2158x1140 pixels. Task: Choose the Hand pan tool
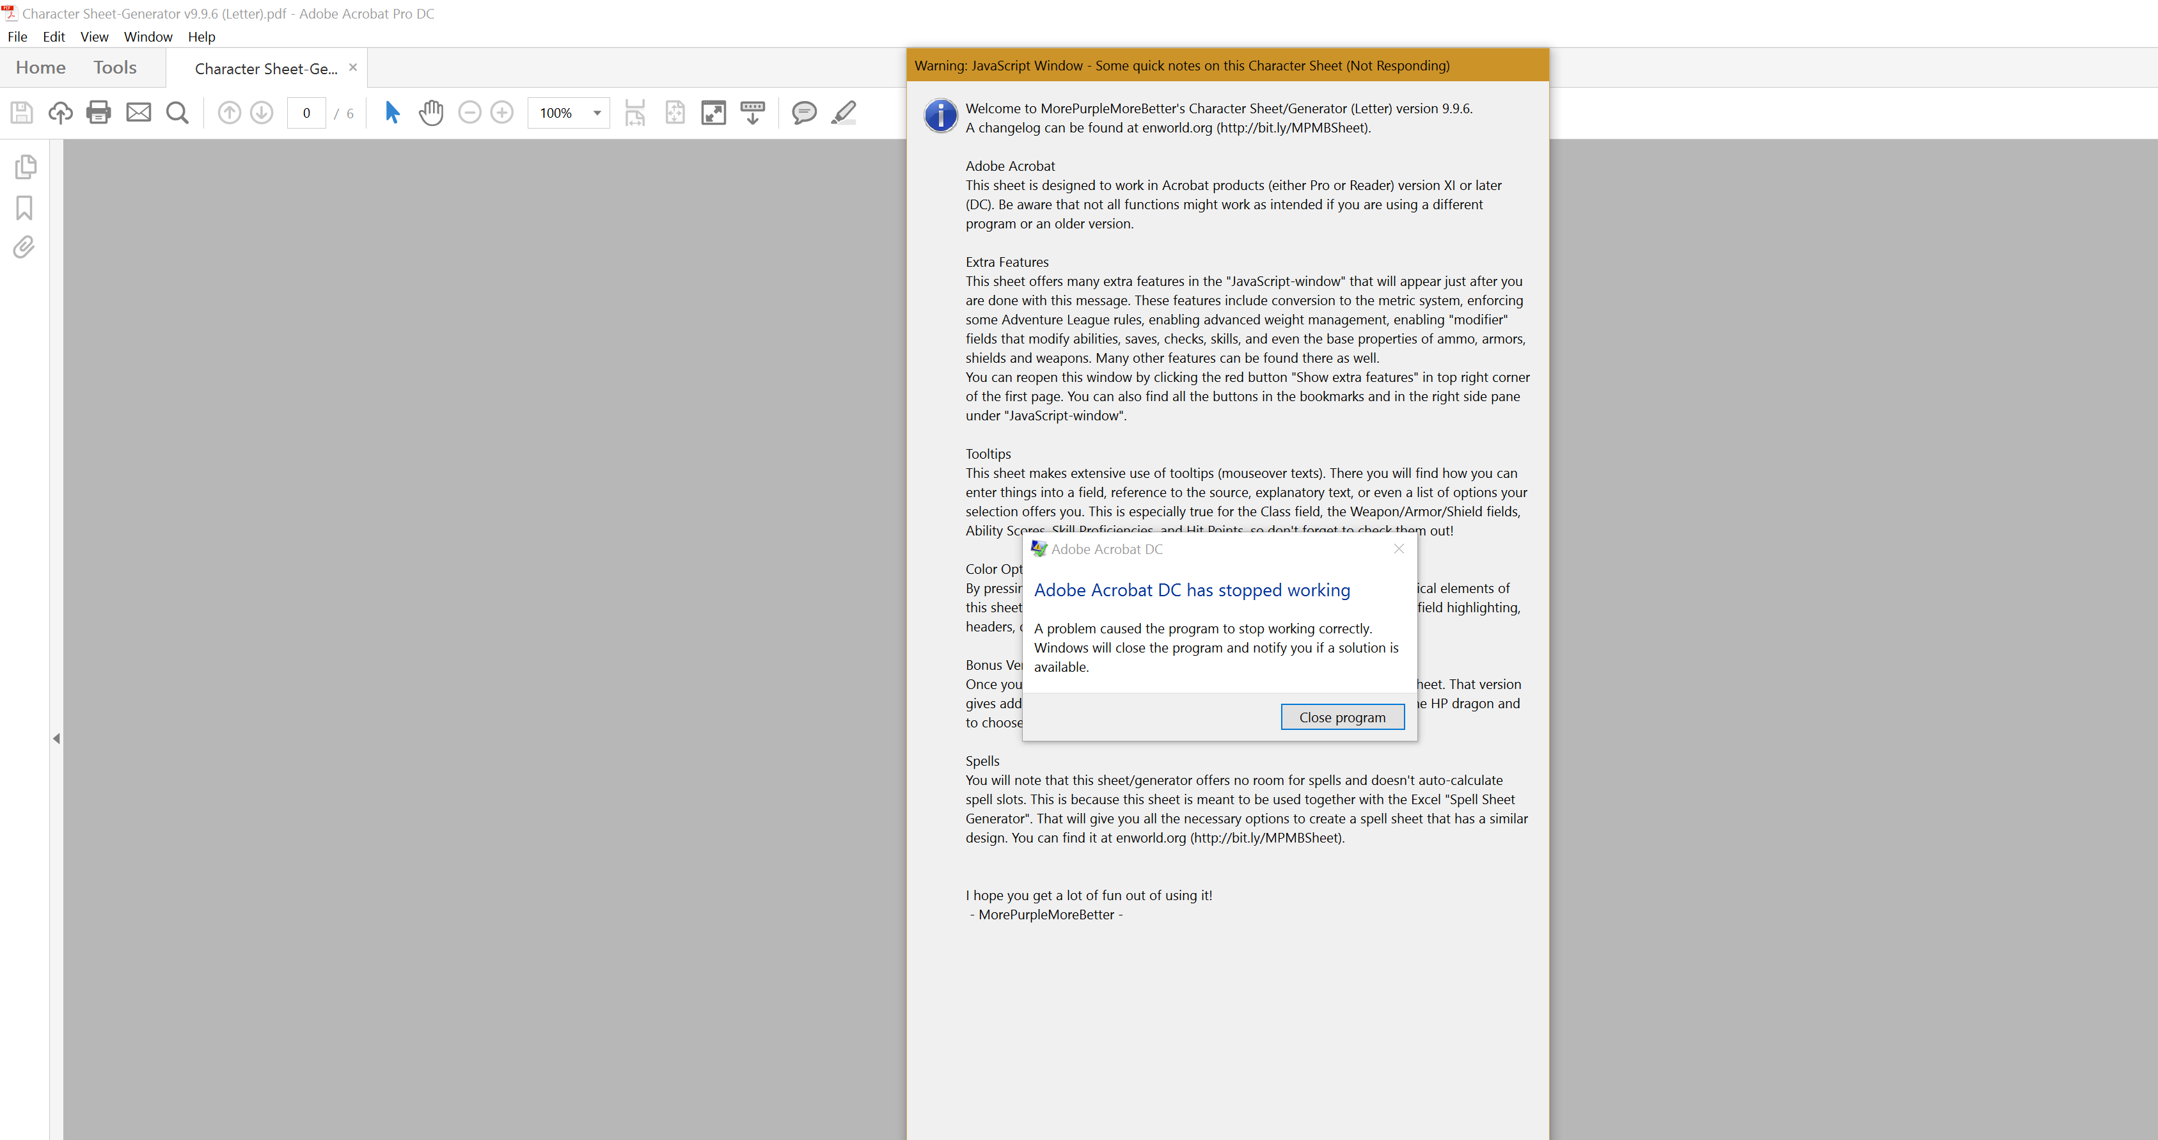[x=432, y=112]
